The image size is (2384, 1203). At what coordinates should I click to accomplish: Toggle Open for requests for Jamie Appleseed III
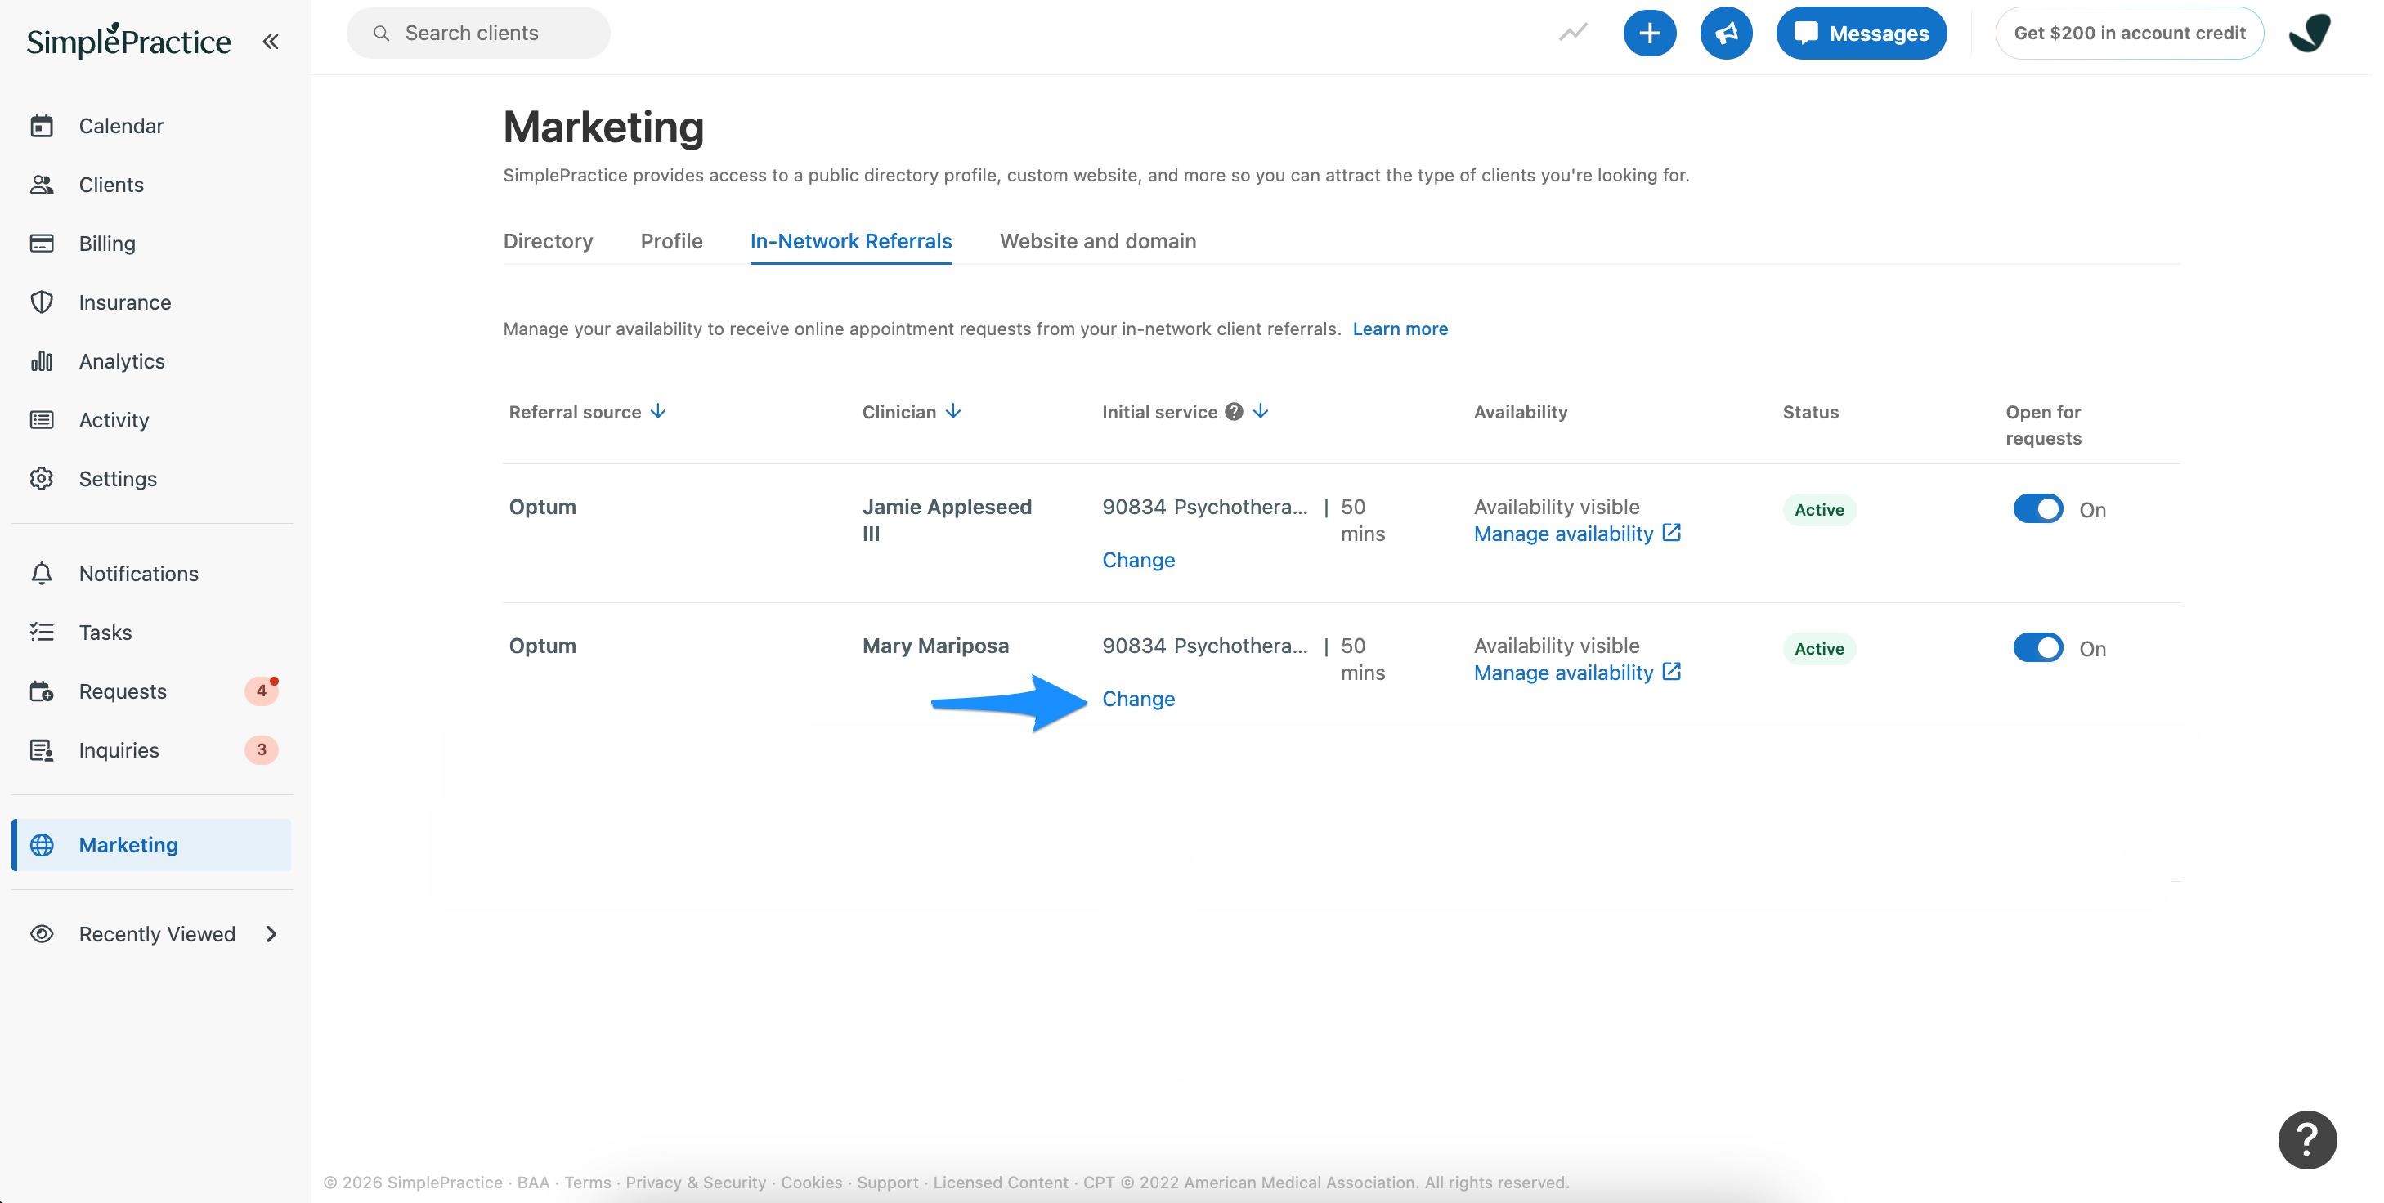[x=2038, y=509]
